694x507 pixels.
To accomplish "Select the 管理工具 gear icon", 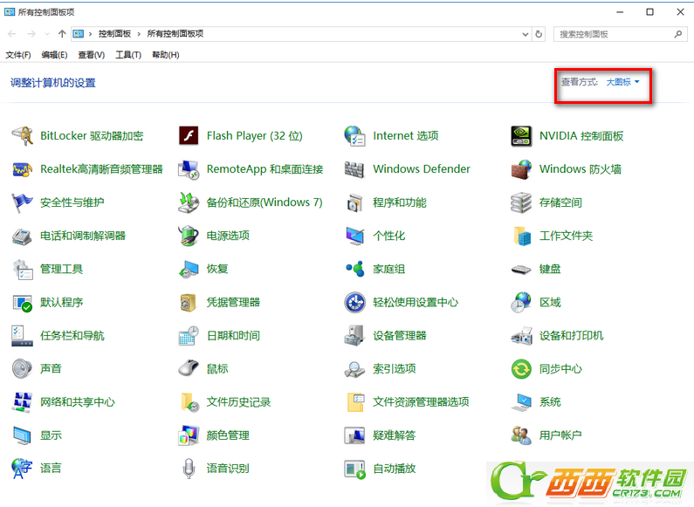I will click(22, 269).
